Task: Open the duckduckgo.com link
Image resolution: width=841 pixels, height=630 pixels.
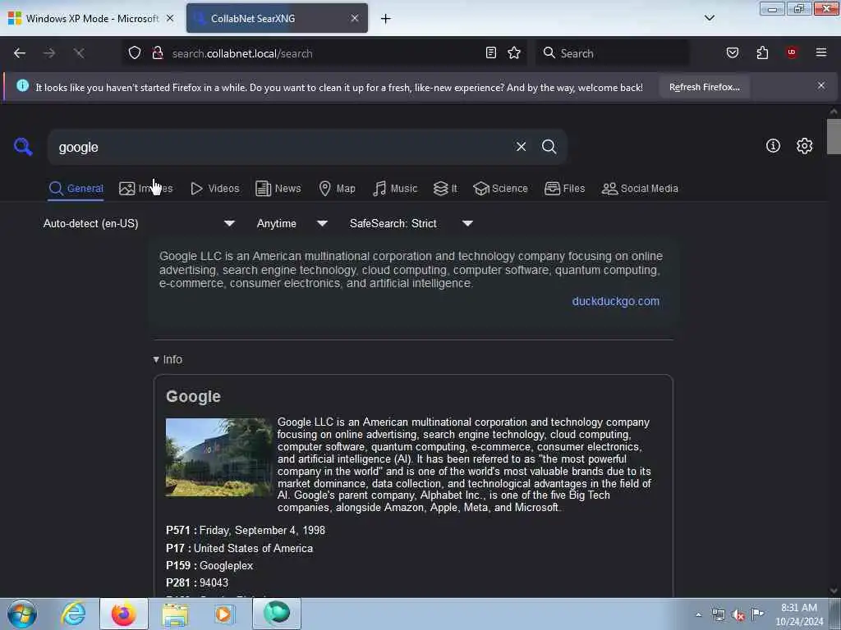Action: (616, 301)
